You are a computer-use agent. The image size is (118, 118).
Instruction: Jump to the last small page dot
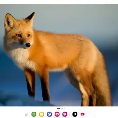pos(64,108)
